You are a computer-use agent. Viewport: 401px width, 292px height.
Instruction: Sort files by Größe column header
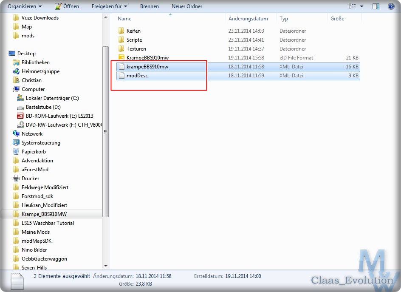pos(336,19)
